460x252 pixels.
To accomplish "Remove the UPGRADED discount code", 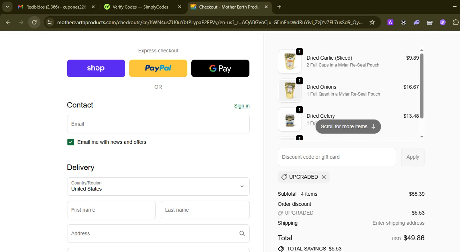I will [324, 177].
